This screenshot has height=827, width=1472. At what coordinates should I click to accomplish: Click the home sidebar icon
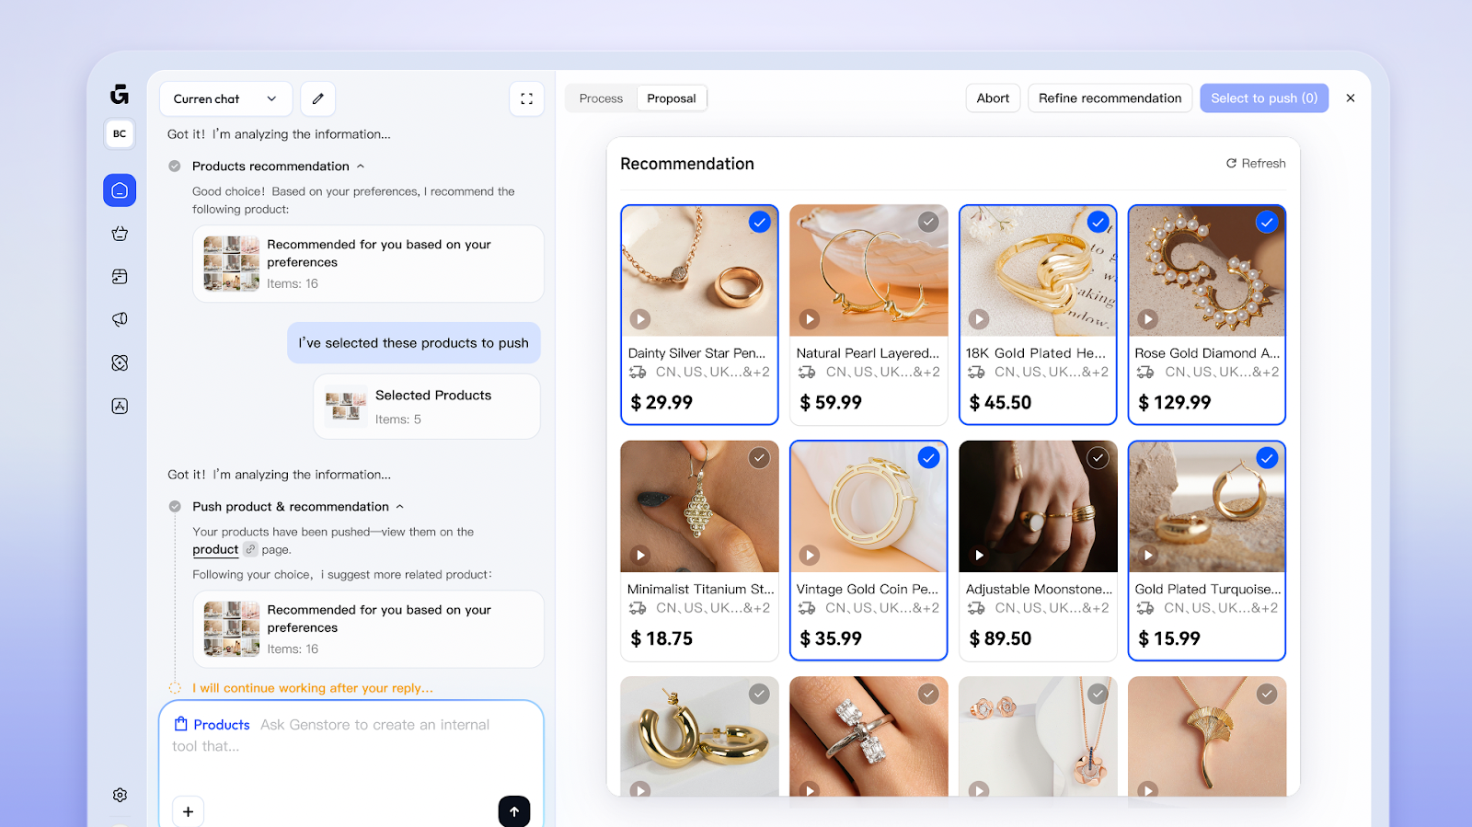120,190
